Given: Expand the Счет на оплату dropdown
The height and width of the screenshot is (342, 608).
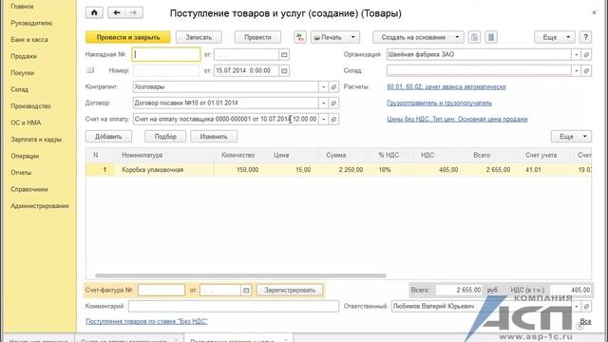Looking at the screenshot, I should [x=323, y=119].
